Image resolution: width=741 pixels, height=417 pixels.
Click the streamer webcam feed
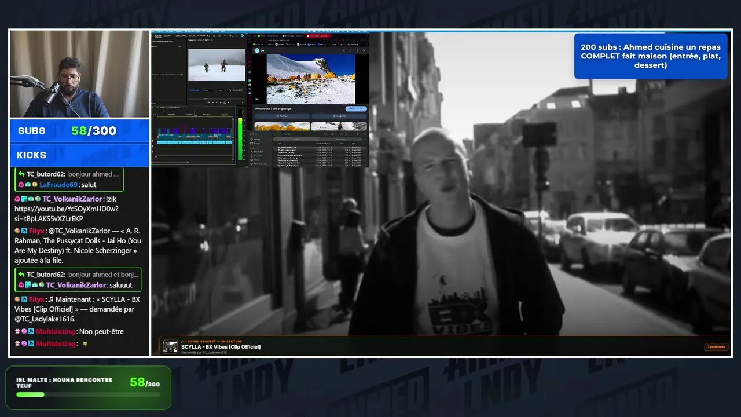point(80,74)
